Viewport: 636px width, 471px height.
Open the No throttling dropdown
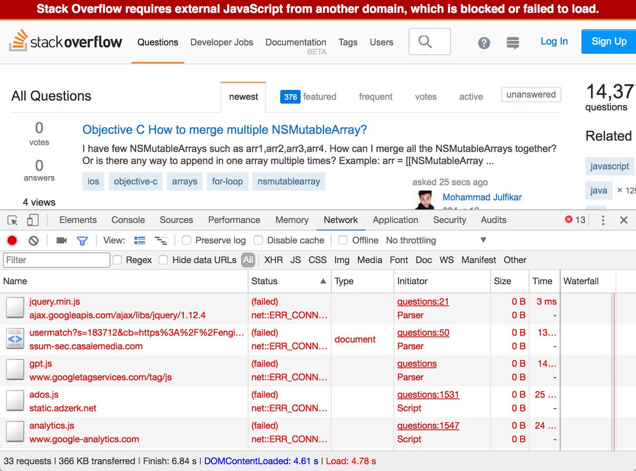436,240
